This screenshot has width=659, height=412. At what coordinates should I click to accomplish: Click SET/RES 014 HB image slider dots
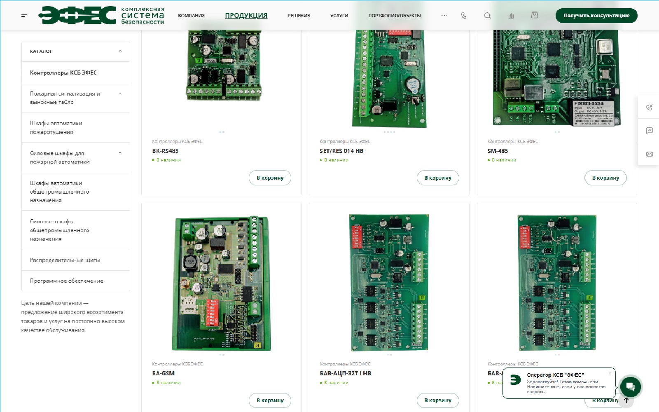389,132
